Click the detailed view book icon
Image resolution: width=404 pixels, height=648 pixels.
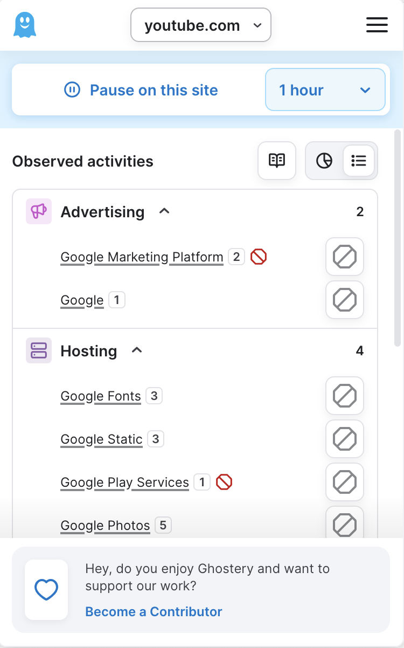point(276,161)
